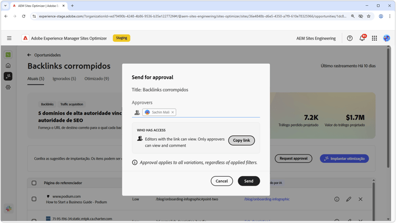Click Último rastreamento Há 10 dias text
This screenshot has width=396, height=223.
348,66
